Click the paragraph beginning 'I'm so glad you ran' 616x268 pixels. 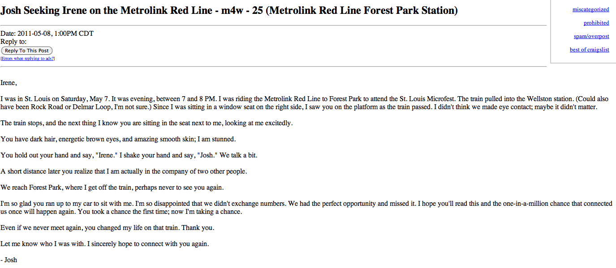coord(306,208)
